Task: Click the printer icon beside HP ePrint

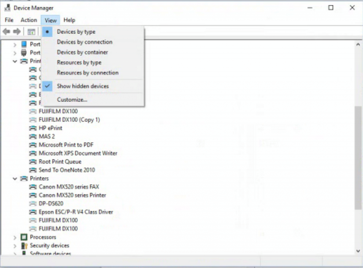Action: 33,128
